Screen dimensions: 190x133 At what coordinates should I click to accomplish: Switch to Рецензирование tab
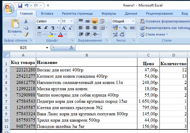click(159, 13)
